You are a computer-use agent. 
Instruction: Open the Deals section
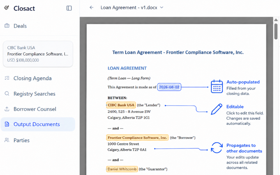20,26
